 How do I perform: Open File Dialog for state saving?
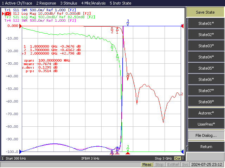coord(206,135)
